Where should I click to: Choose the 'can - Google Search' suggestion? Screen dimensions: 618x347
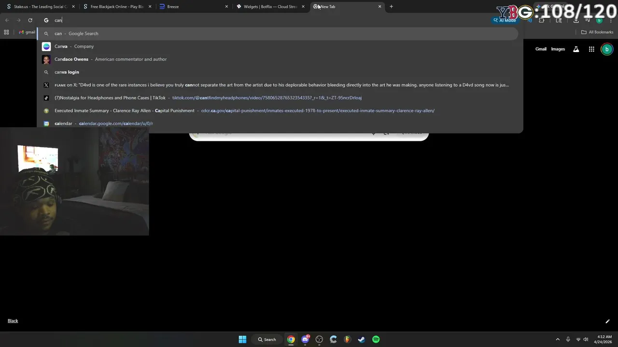pyautogui.click(x=278, y=33)
